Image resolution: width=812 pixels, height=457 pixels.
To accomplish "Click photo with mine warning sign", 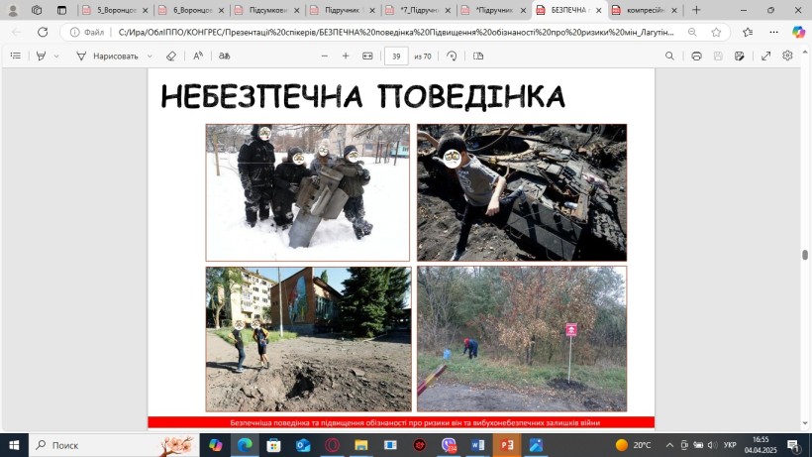I will (x=522, y=339).
